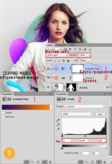The width and height of the screenshot is (112, 164).
Task: Open the Kind filter dropdown
Action: coord(54,49)
